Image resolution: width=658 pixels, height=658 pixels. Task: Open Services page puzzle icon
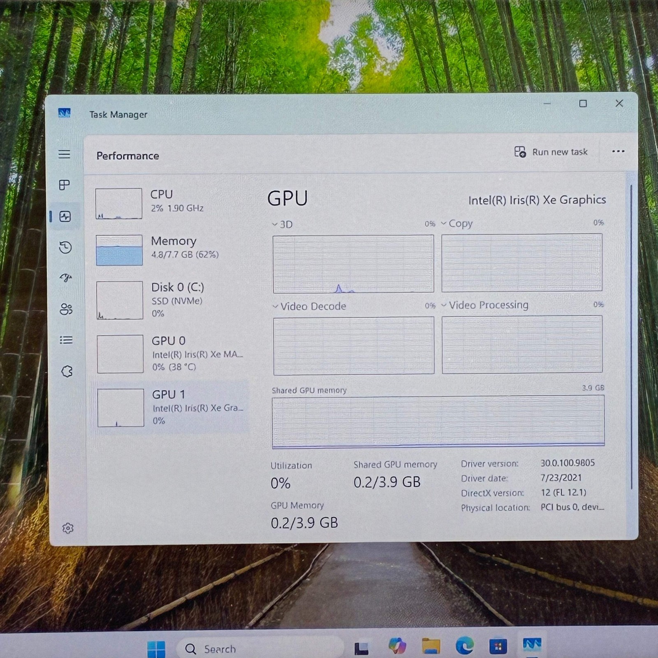click(x=67, y=371)
